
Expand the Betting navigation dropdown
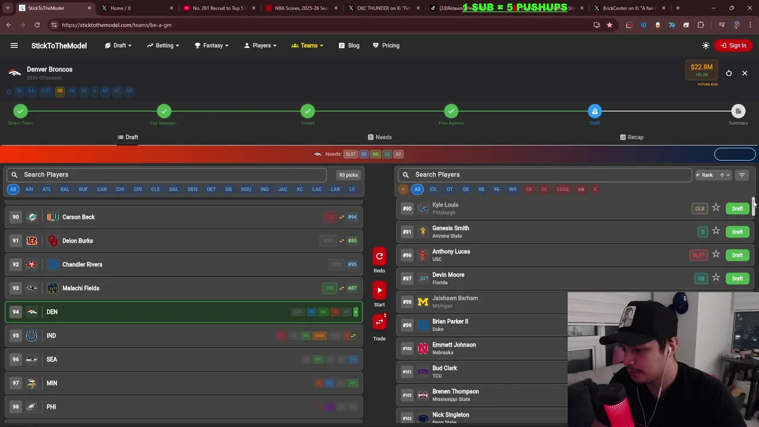tap(164, 46)
